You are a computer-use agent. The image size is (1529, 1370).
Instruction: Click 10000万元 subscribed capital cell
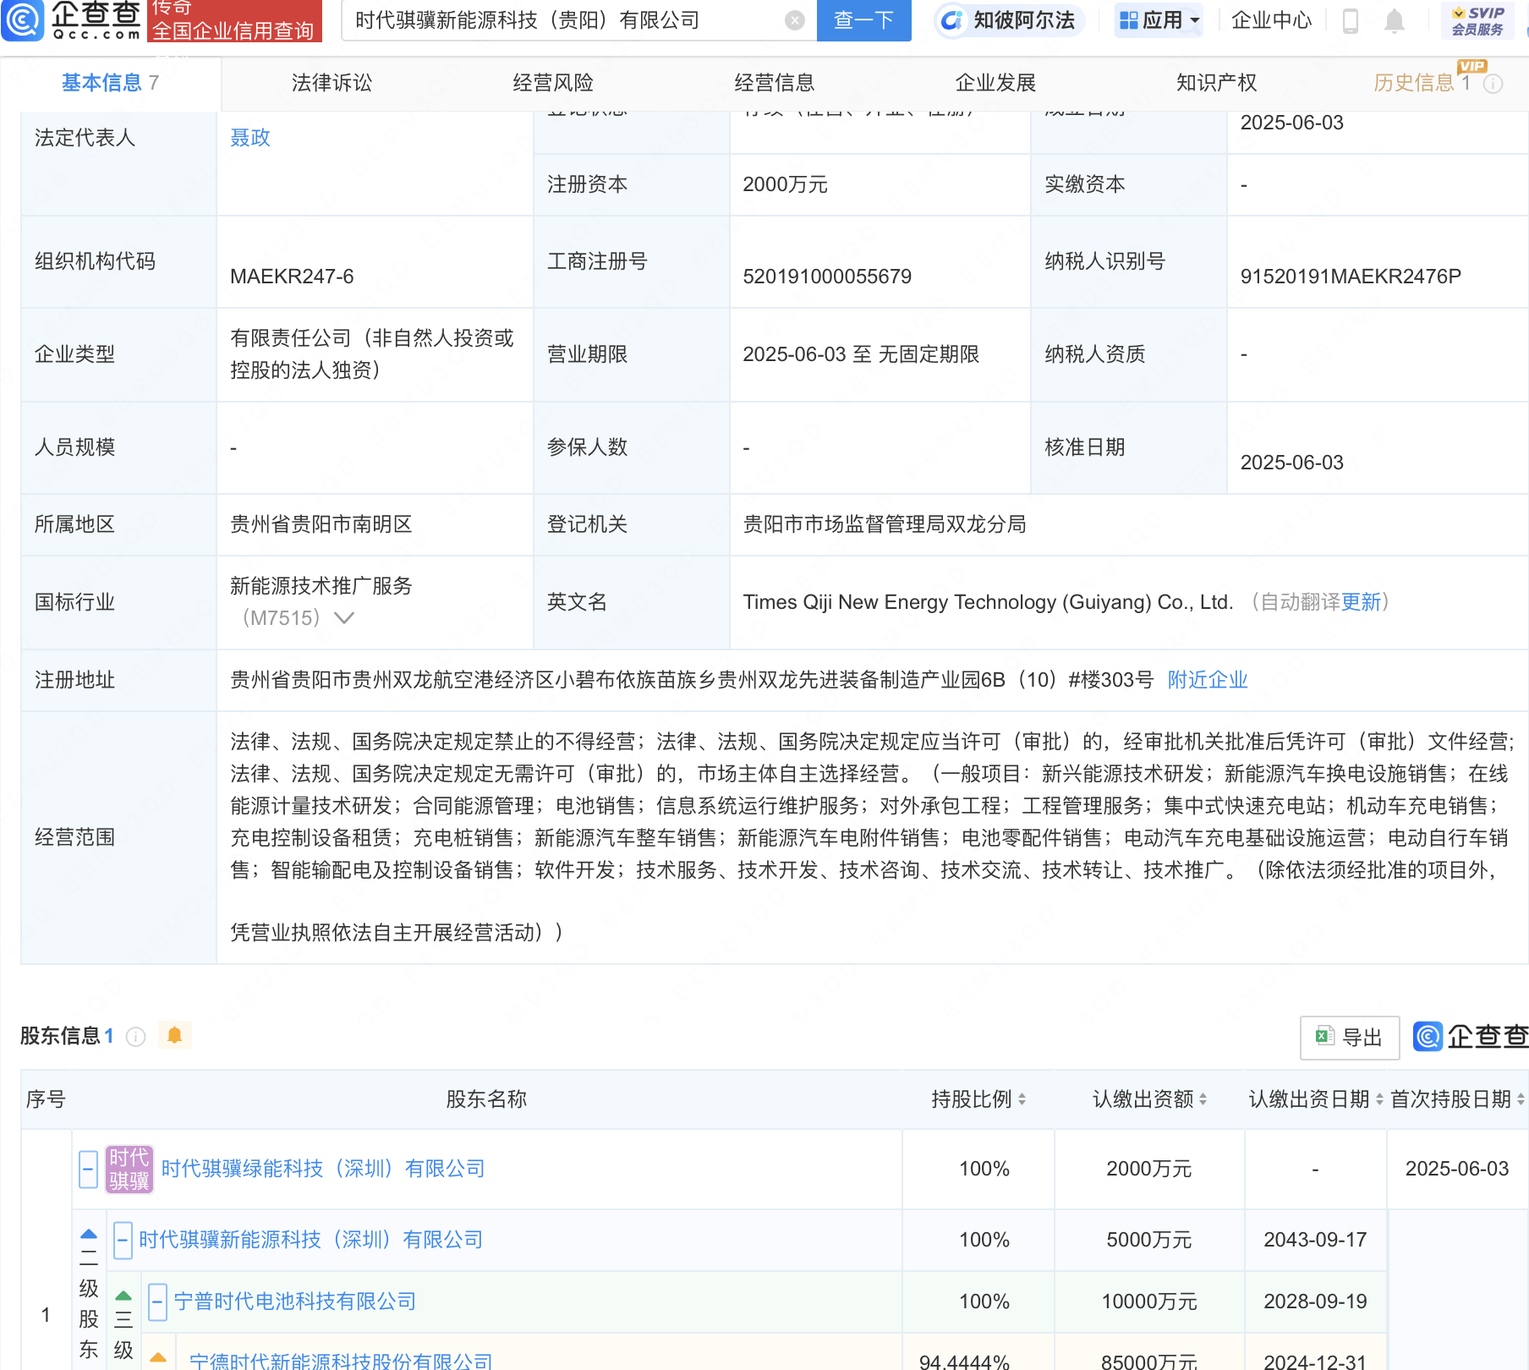(x=1149, y=1301)
